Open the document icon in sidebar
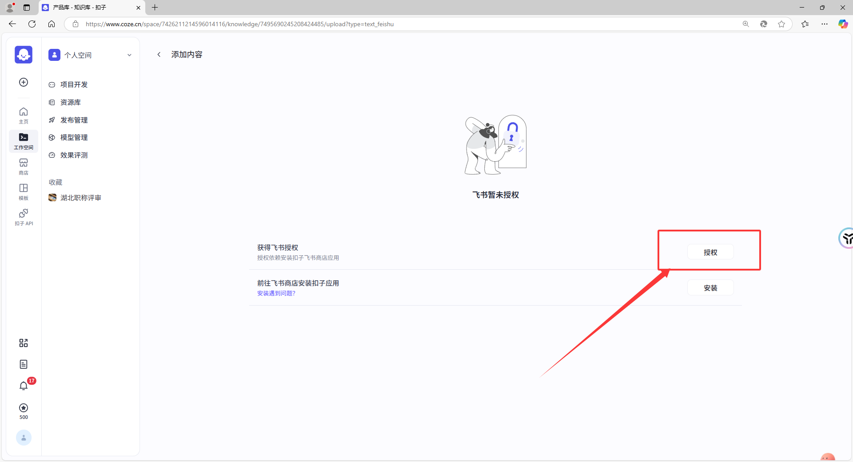 24,364
